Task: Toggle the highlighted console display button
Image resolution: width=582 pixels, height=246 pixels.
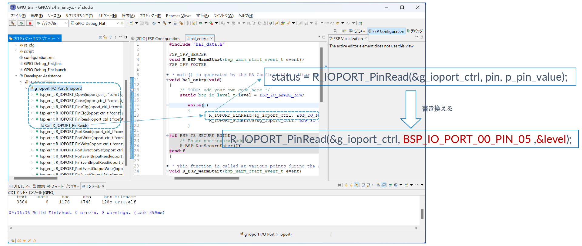Action: click(384, 185)
